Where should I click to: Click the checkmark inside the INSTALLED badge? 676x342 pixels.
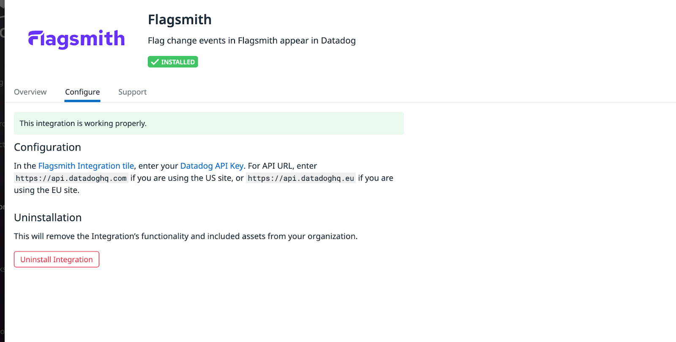tap(155, 62)
